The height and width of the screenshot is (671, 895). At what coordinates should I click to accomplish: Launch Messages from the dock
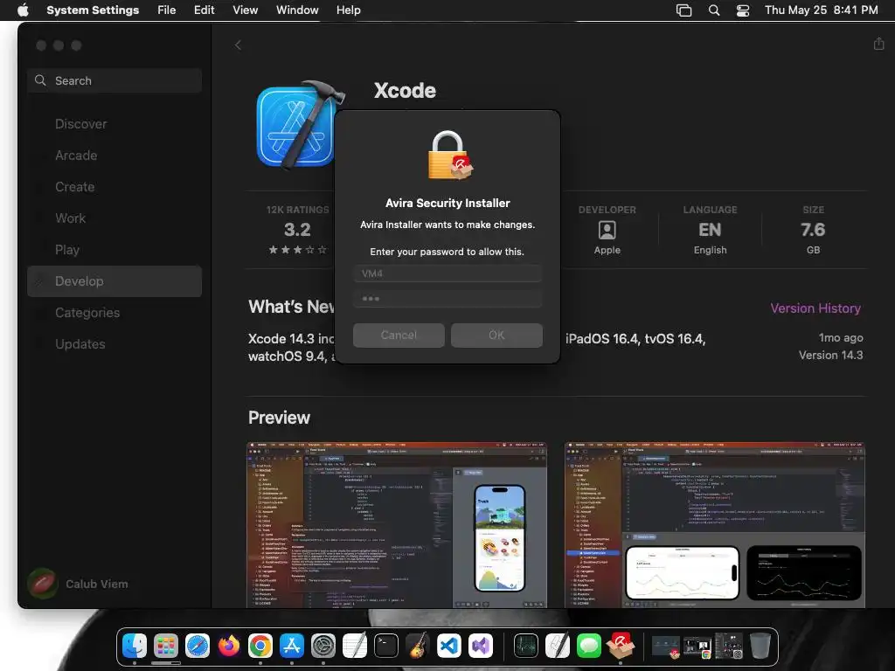click(x=588, y=646)
